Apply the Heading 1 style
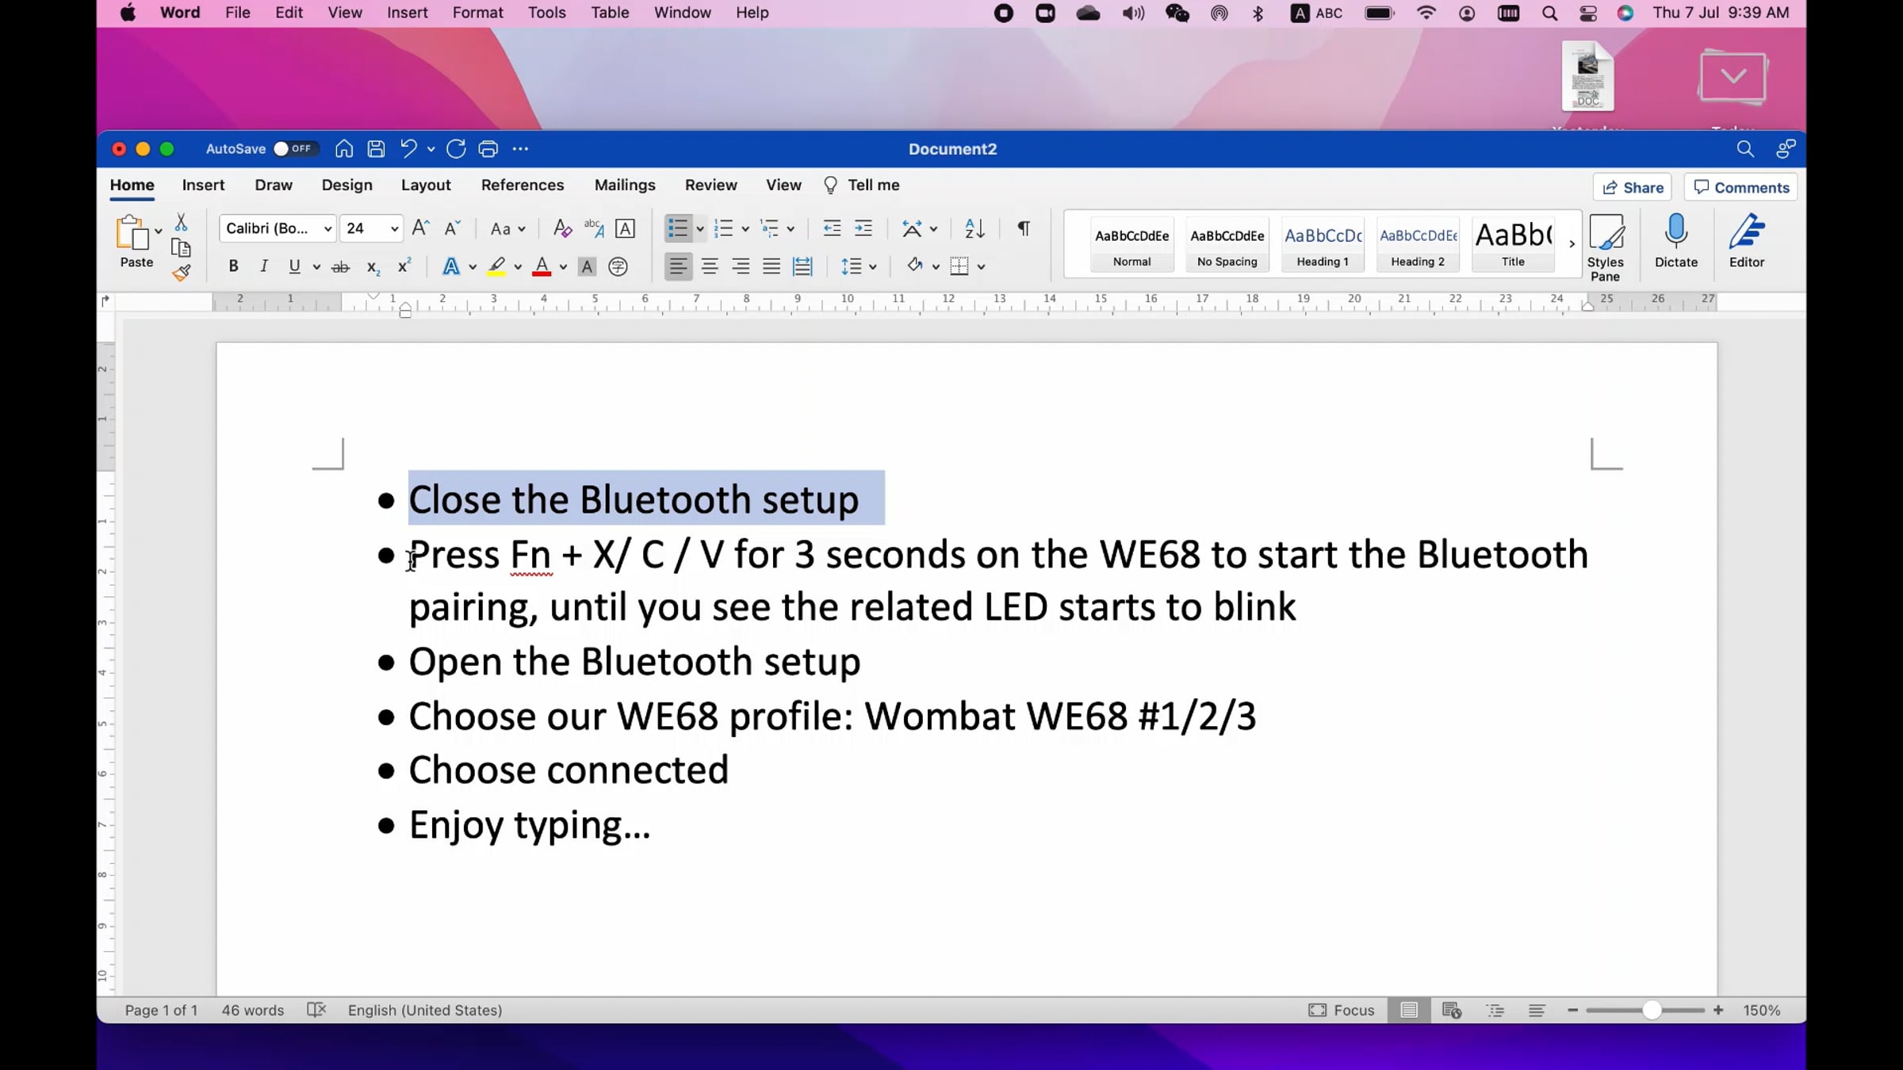The width and height of the screenshot is (1903, 1070). click(x=1323, y=244)
